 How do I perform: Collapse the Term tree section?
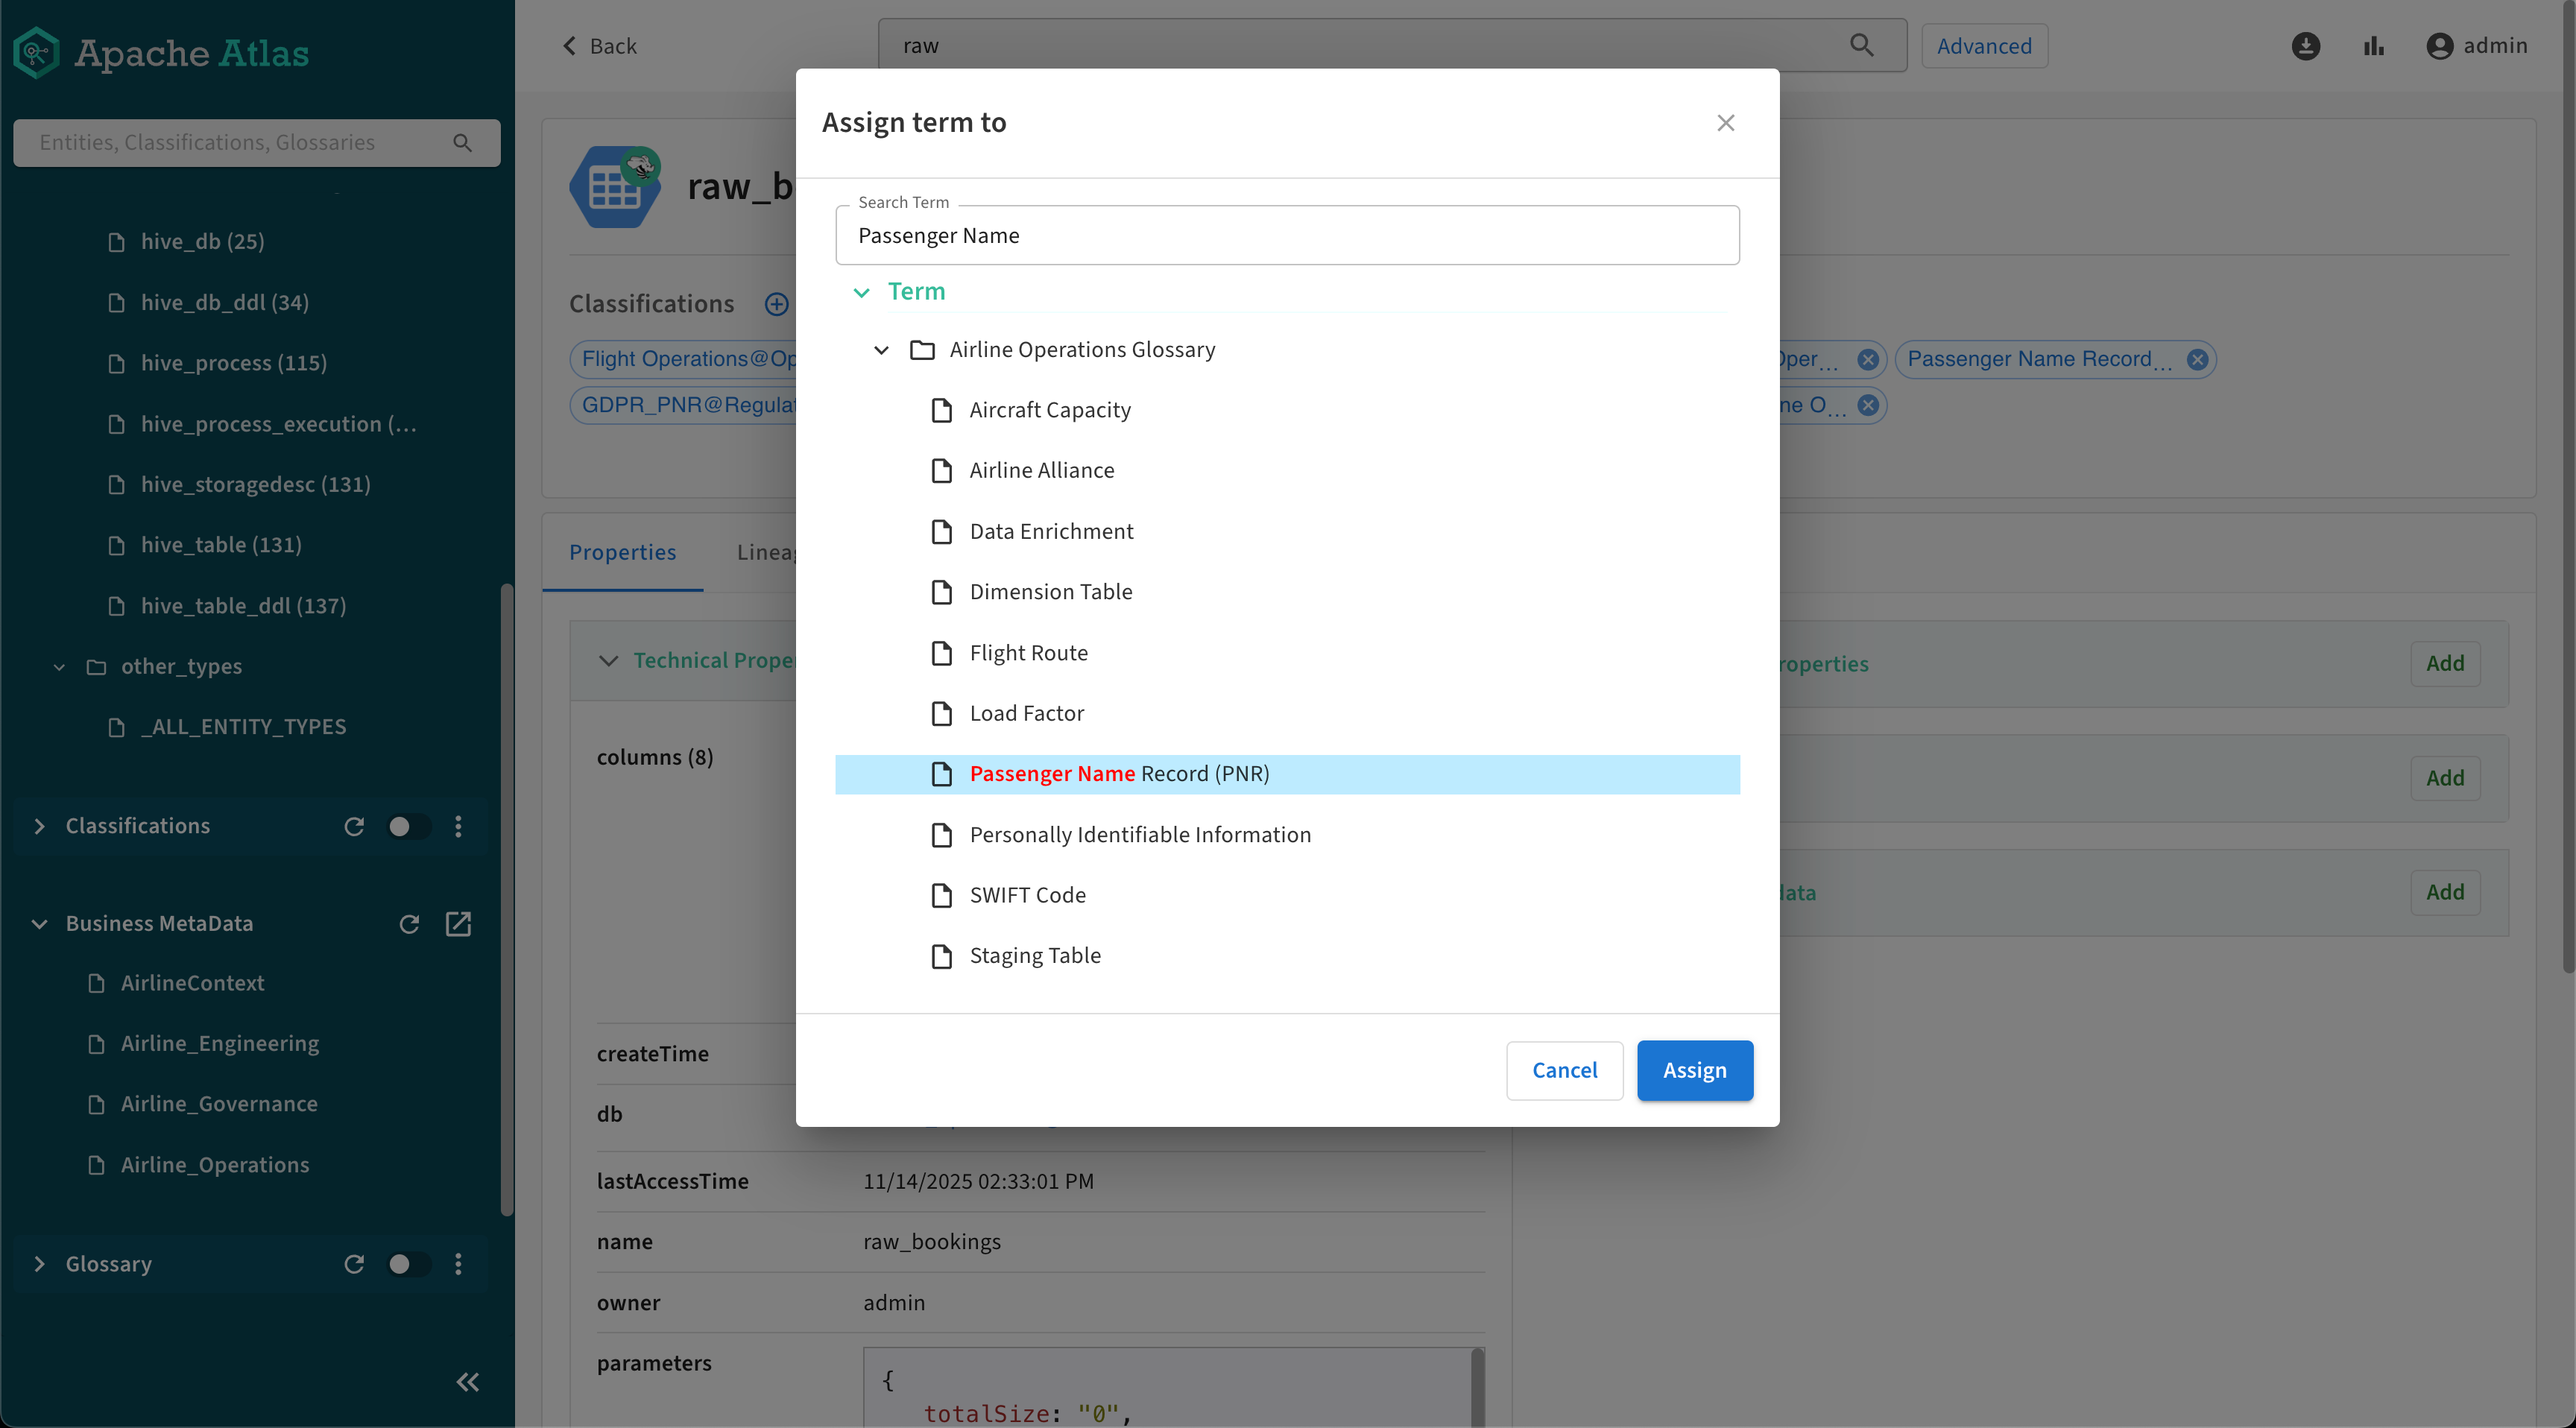(861, 292)
